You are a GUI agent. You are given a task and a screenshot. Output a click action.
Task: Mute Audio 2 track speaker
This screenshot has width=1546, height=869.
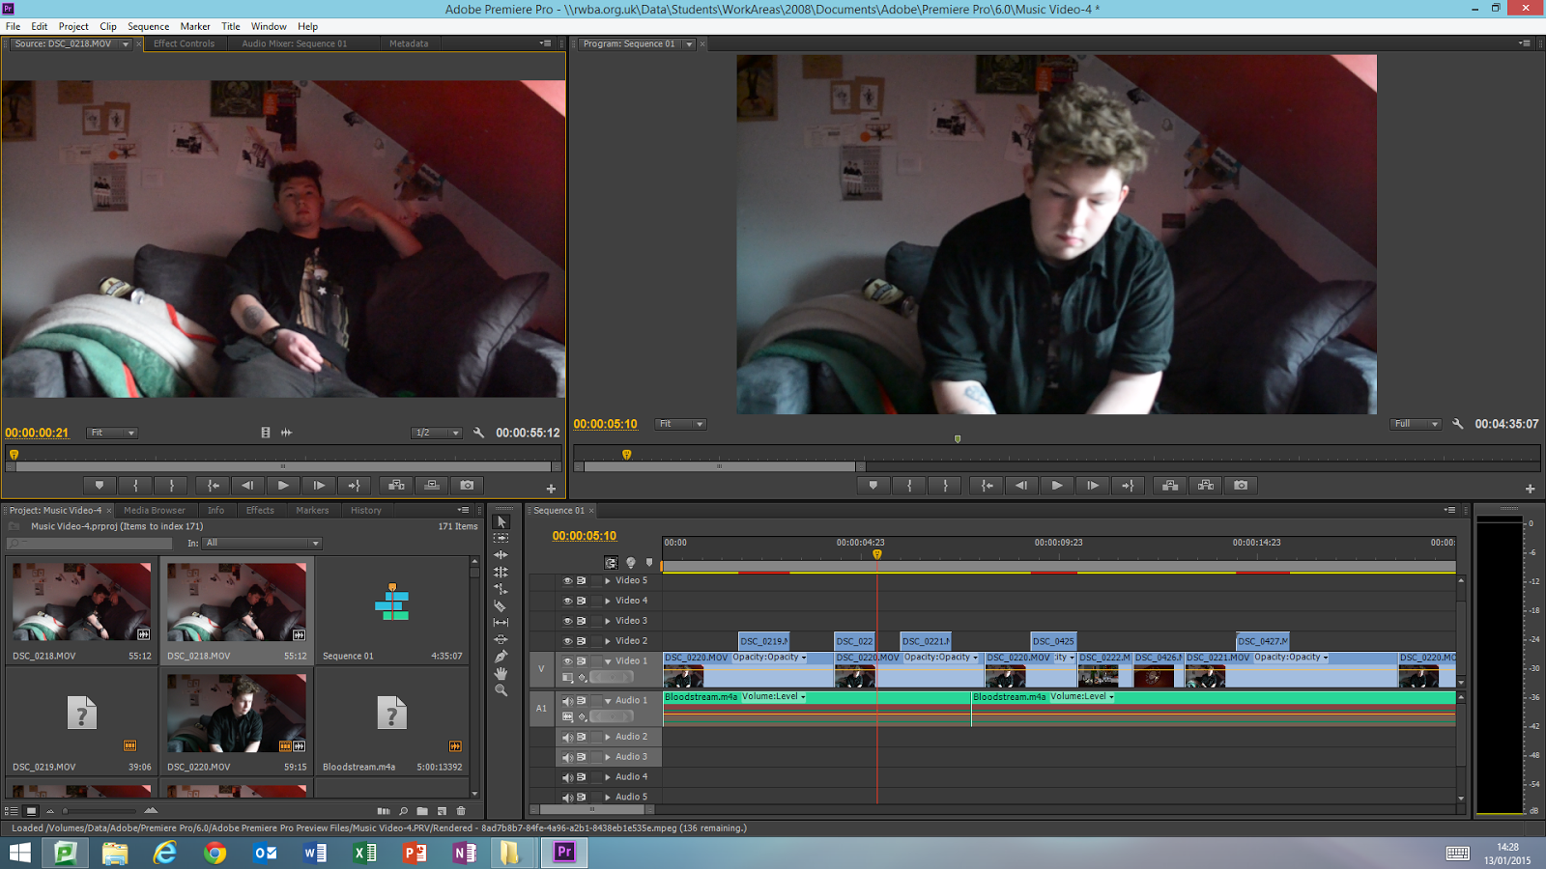pyautogui.click(x=567, y=737)
